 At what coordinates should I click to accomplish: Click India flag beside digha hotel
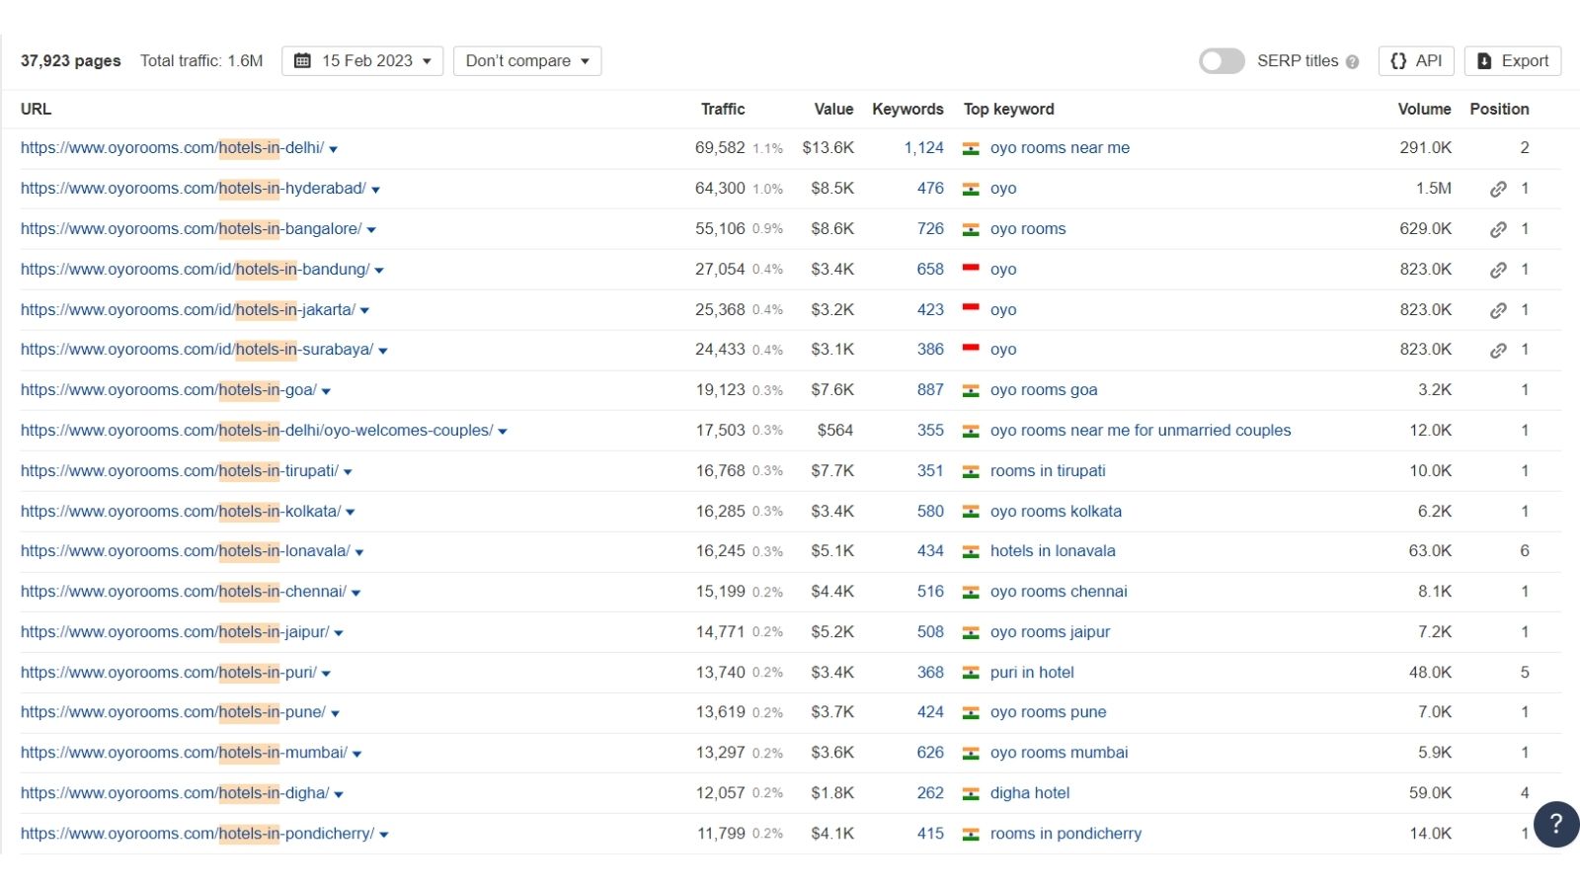[x=971, y=793]
